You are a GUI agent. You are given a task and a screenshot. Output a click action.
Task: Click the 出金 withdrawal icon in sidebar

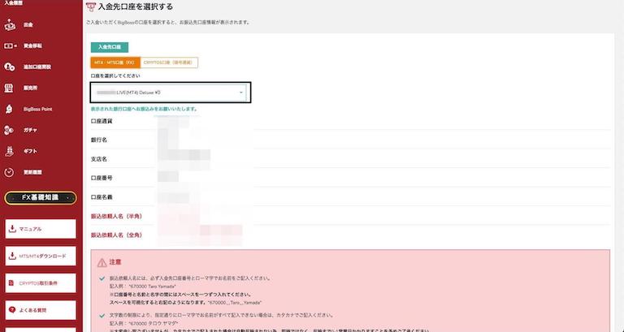9,24
